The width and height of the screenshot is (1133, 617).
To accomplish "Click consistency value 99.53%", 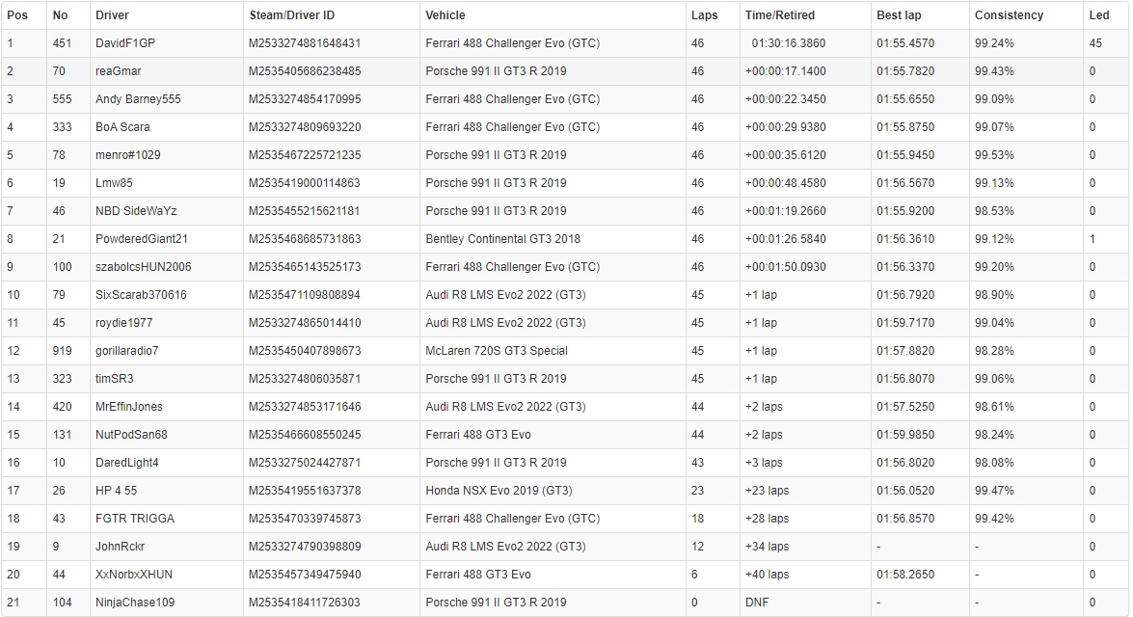I will click(x=994, y=155).
